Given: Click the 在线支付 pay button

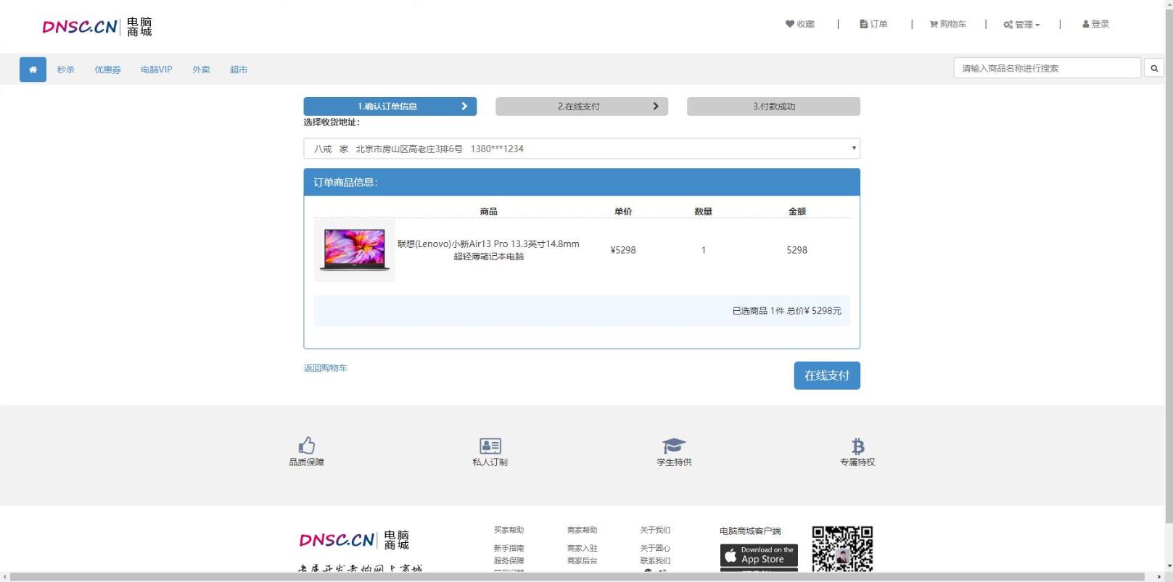Looking at the screenshot, I should [827, 375].
